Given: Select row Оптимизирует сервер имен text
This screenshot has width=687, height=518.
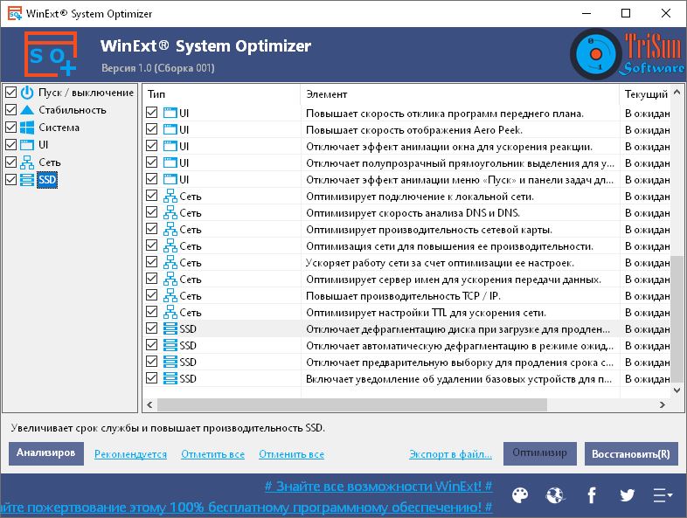Looking at the screenshot, I should pyautogui.click(x=454, y=280).
